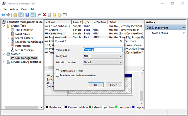Click the volume list right scroll arrow
This screenshot has height=116, width=188.
point(142,67)
